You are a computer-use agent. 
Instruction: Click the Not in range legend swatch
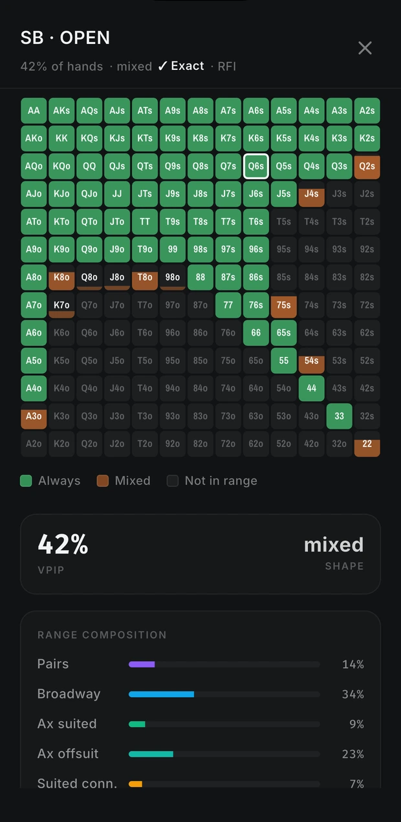pyautogui.click(x=173, y=481)
